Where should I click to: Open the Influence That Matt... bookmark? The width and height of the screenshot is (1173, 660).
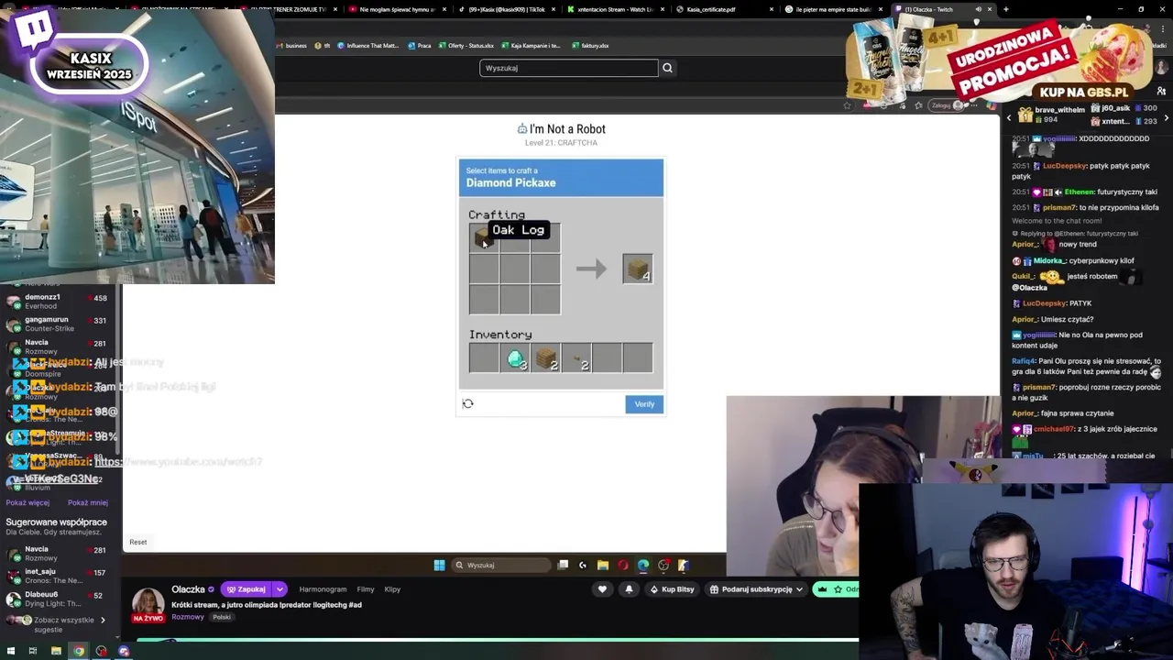point(367,45)
